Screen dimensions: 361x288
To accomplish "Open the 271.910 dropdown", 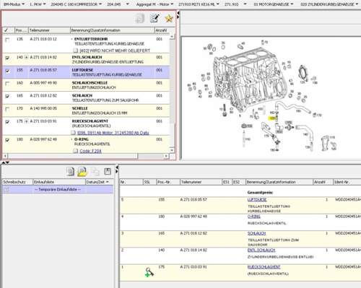I will (235, 4).
